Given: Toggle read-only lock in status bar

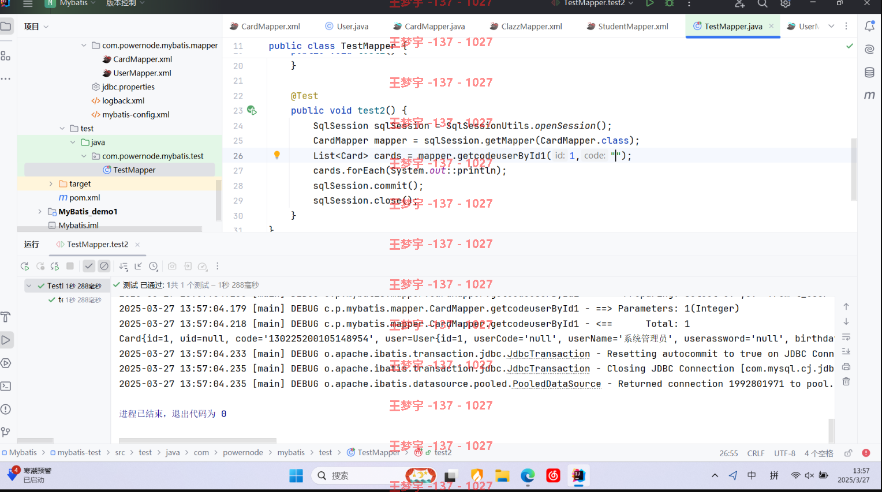Looking at the screenshot, I should [848, 453].
